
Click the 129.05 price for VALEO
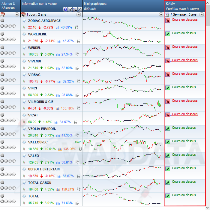click(x=33, y=163)
